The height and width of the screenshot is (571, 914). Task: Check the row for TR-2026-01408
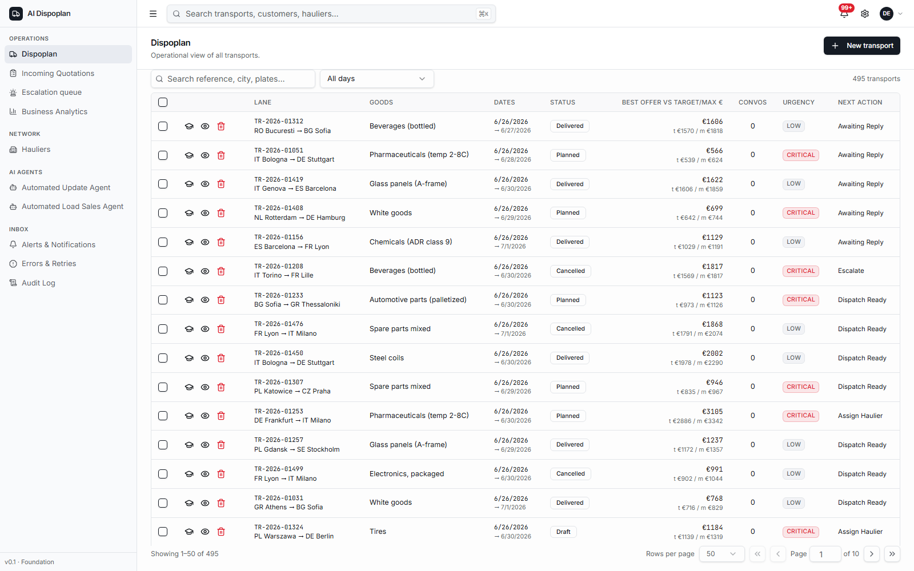163,213
